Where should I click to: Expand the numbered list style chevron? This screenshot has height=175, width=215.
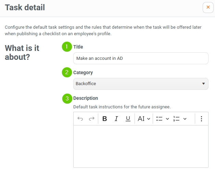click(185, 119)
